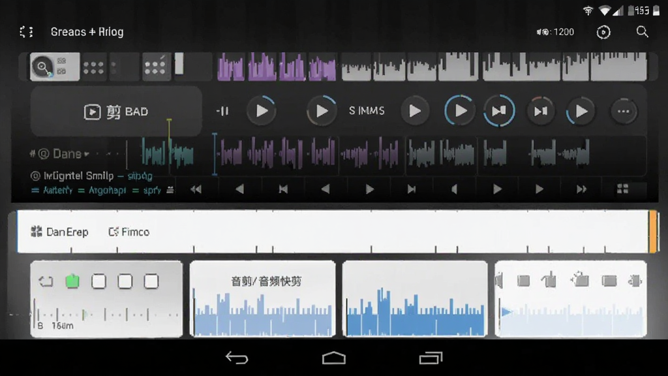Tap the loop arrow icon beside the green square
Screen dimensions: 668x376
tap(46, 281)
